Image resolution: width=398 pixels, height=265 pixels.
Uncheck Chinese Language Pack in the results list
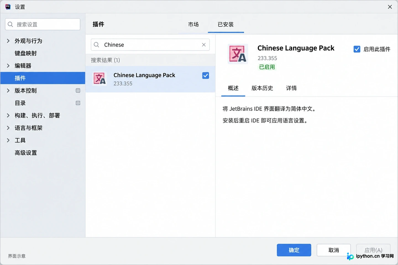click(x=206, y=75)
